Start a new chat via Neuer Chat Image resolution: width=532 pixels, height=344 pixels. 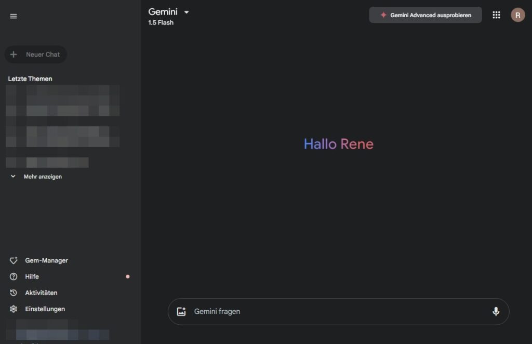click(36, 55)
